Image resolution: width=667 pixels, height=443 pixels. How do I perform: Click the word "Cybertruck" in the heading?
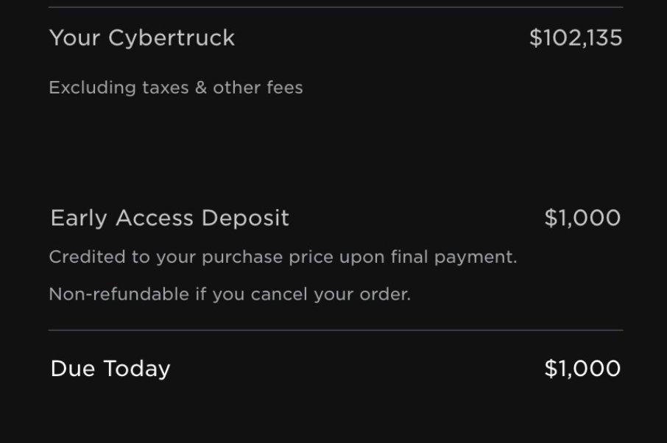coord(172,38)
